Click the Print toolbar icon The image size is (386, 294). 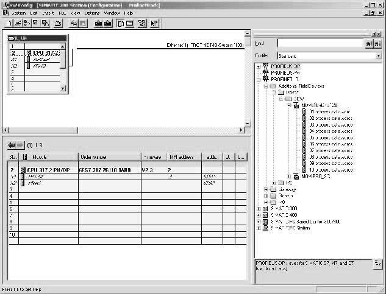(x=58, y=23)
